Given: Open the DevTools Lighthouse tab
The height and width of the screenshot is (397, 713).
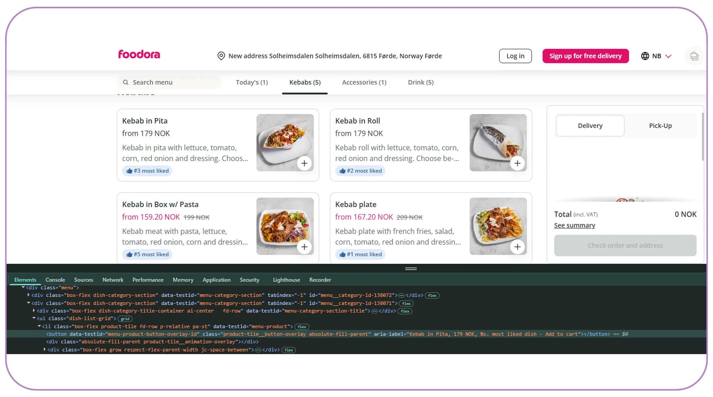Looking at the screenshot, I should click(286, 280).
